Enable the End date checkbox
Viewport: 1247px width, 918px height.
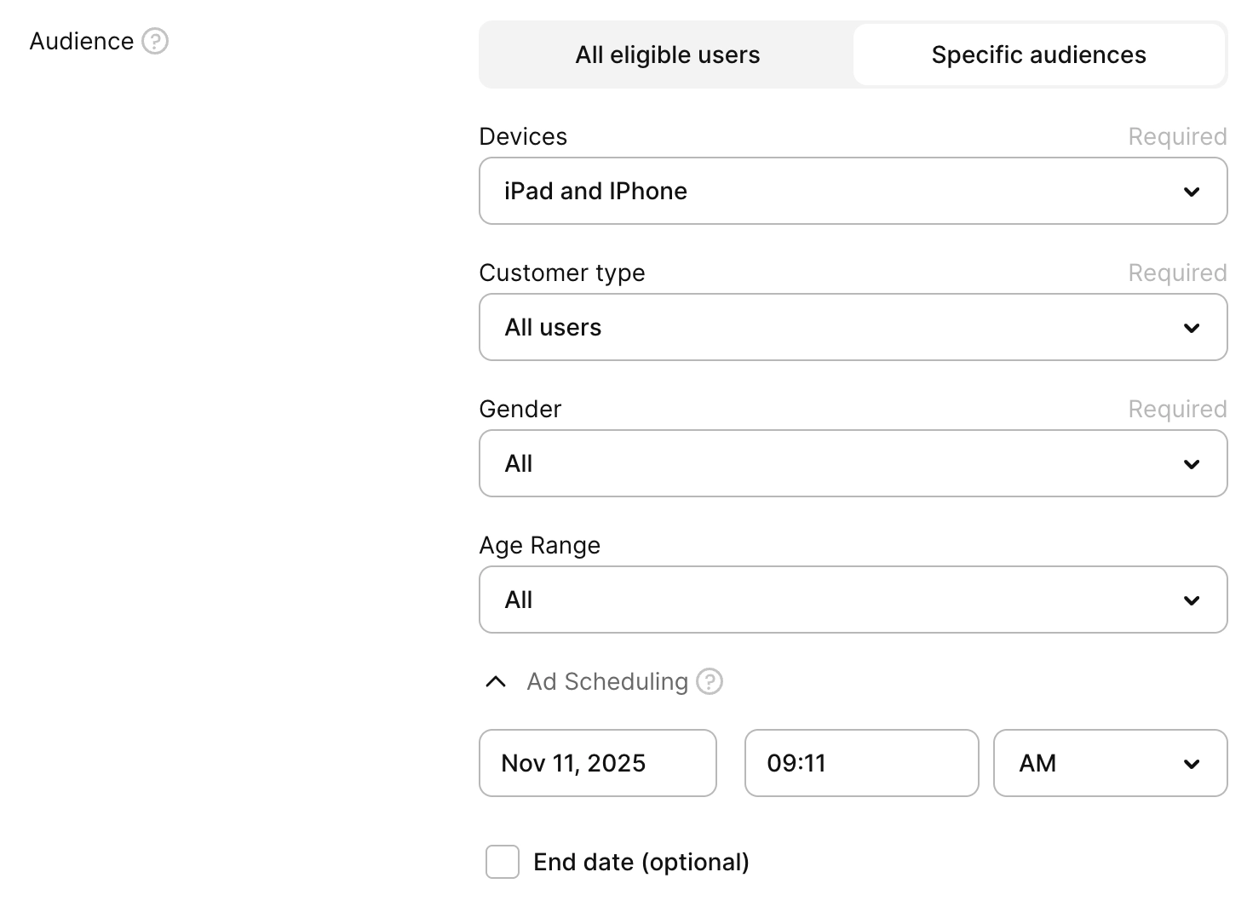(503, 862)
